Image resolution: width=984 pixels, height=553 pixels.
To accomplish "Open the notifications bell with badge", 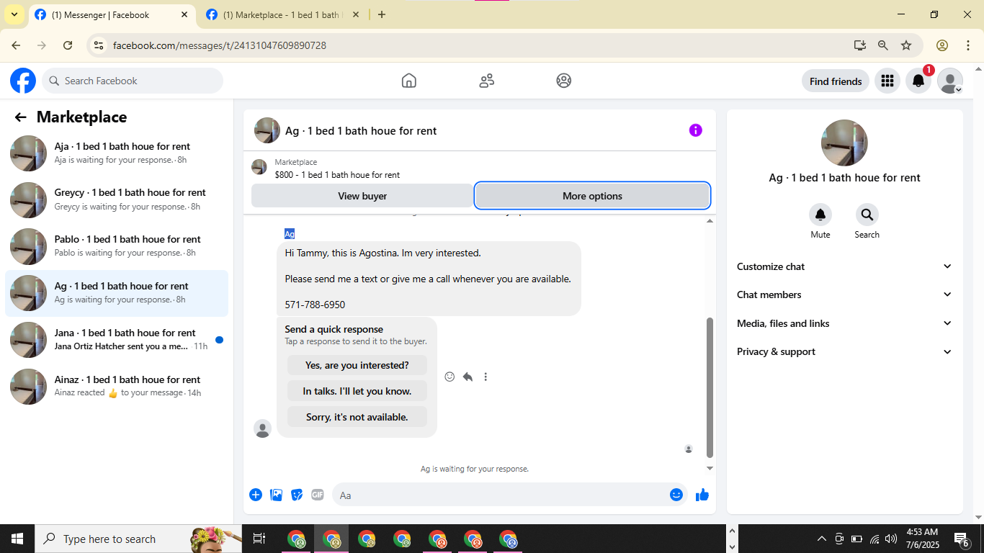I will coord(918,81).
